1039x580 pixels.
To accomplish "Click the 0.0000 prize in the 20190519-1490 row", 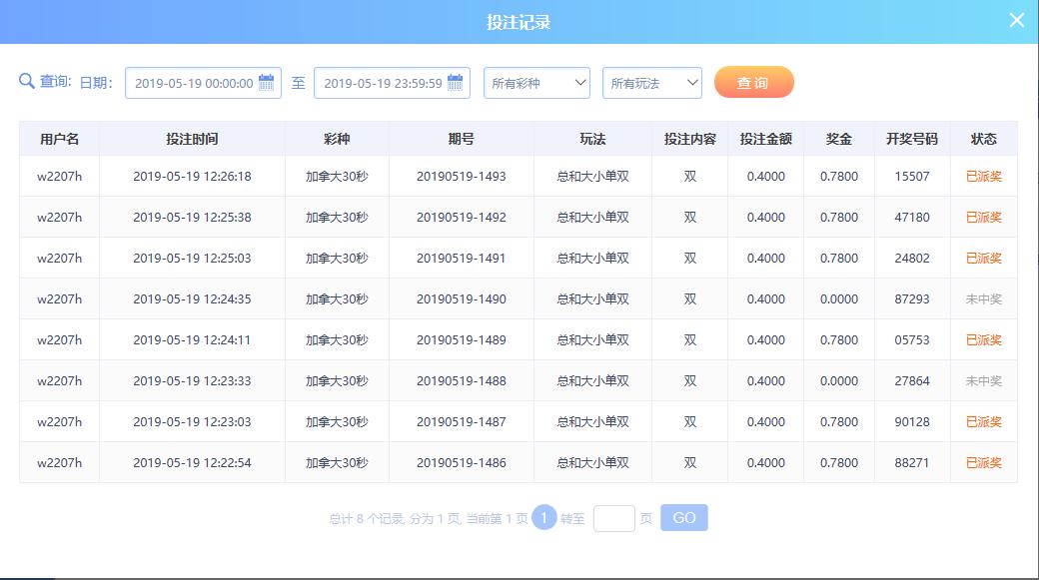I will 839,299.
